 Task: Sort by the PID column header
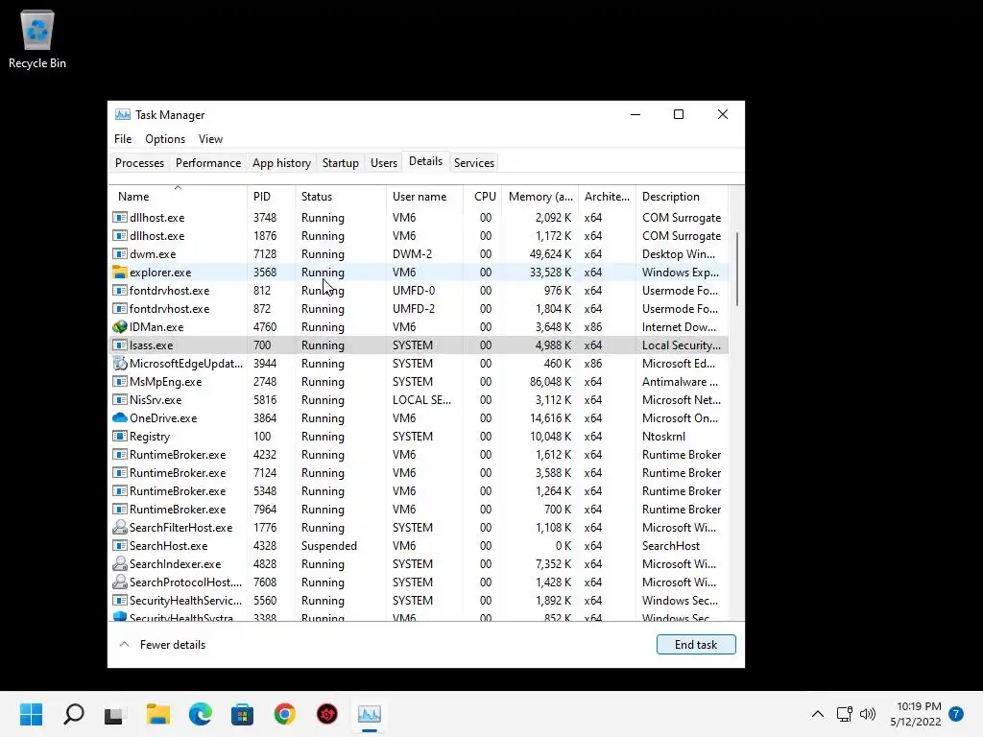(271, 196)
